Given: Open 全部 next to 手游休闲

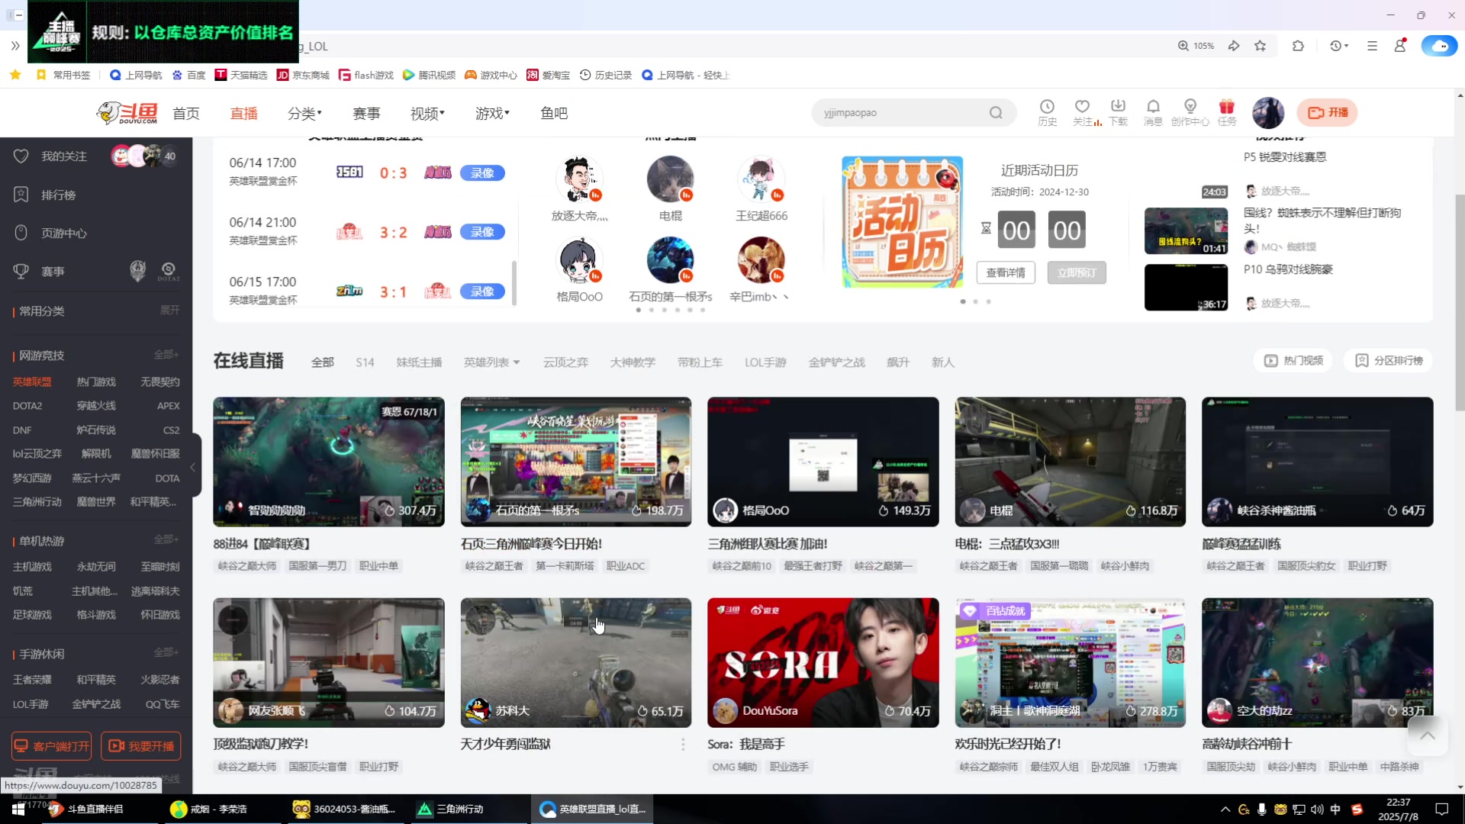Looking at the screenshot, I should (166, 653).
